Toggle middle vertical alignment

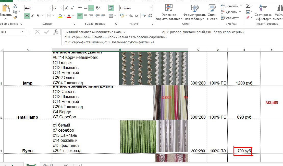point(85,8)
